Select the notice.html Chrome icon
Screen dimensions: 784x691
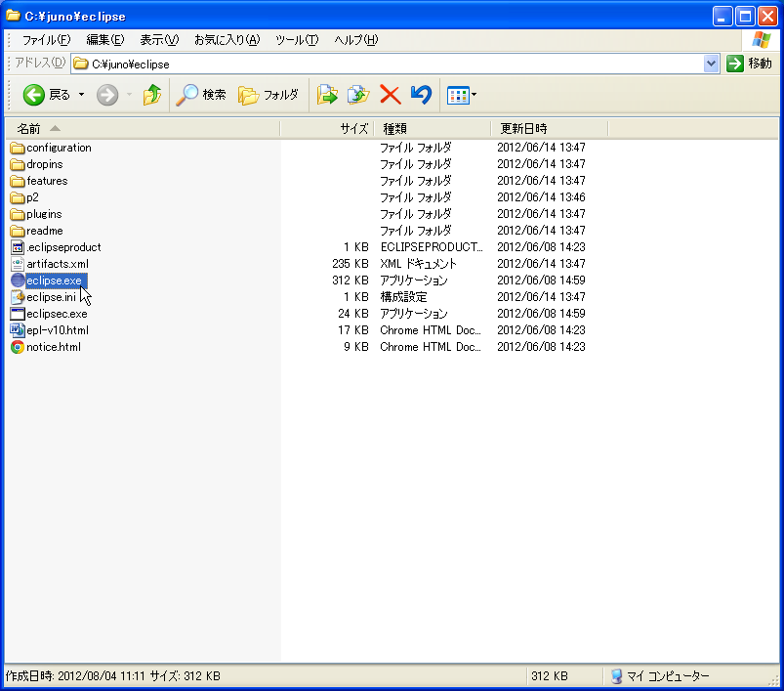pos(18,347)
